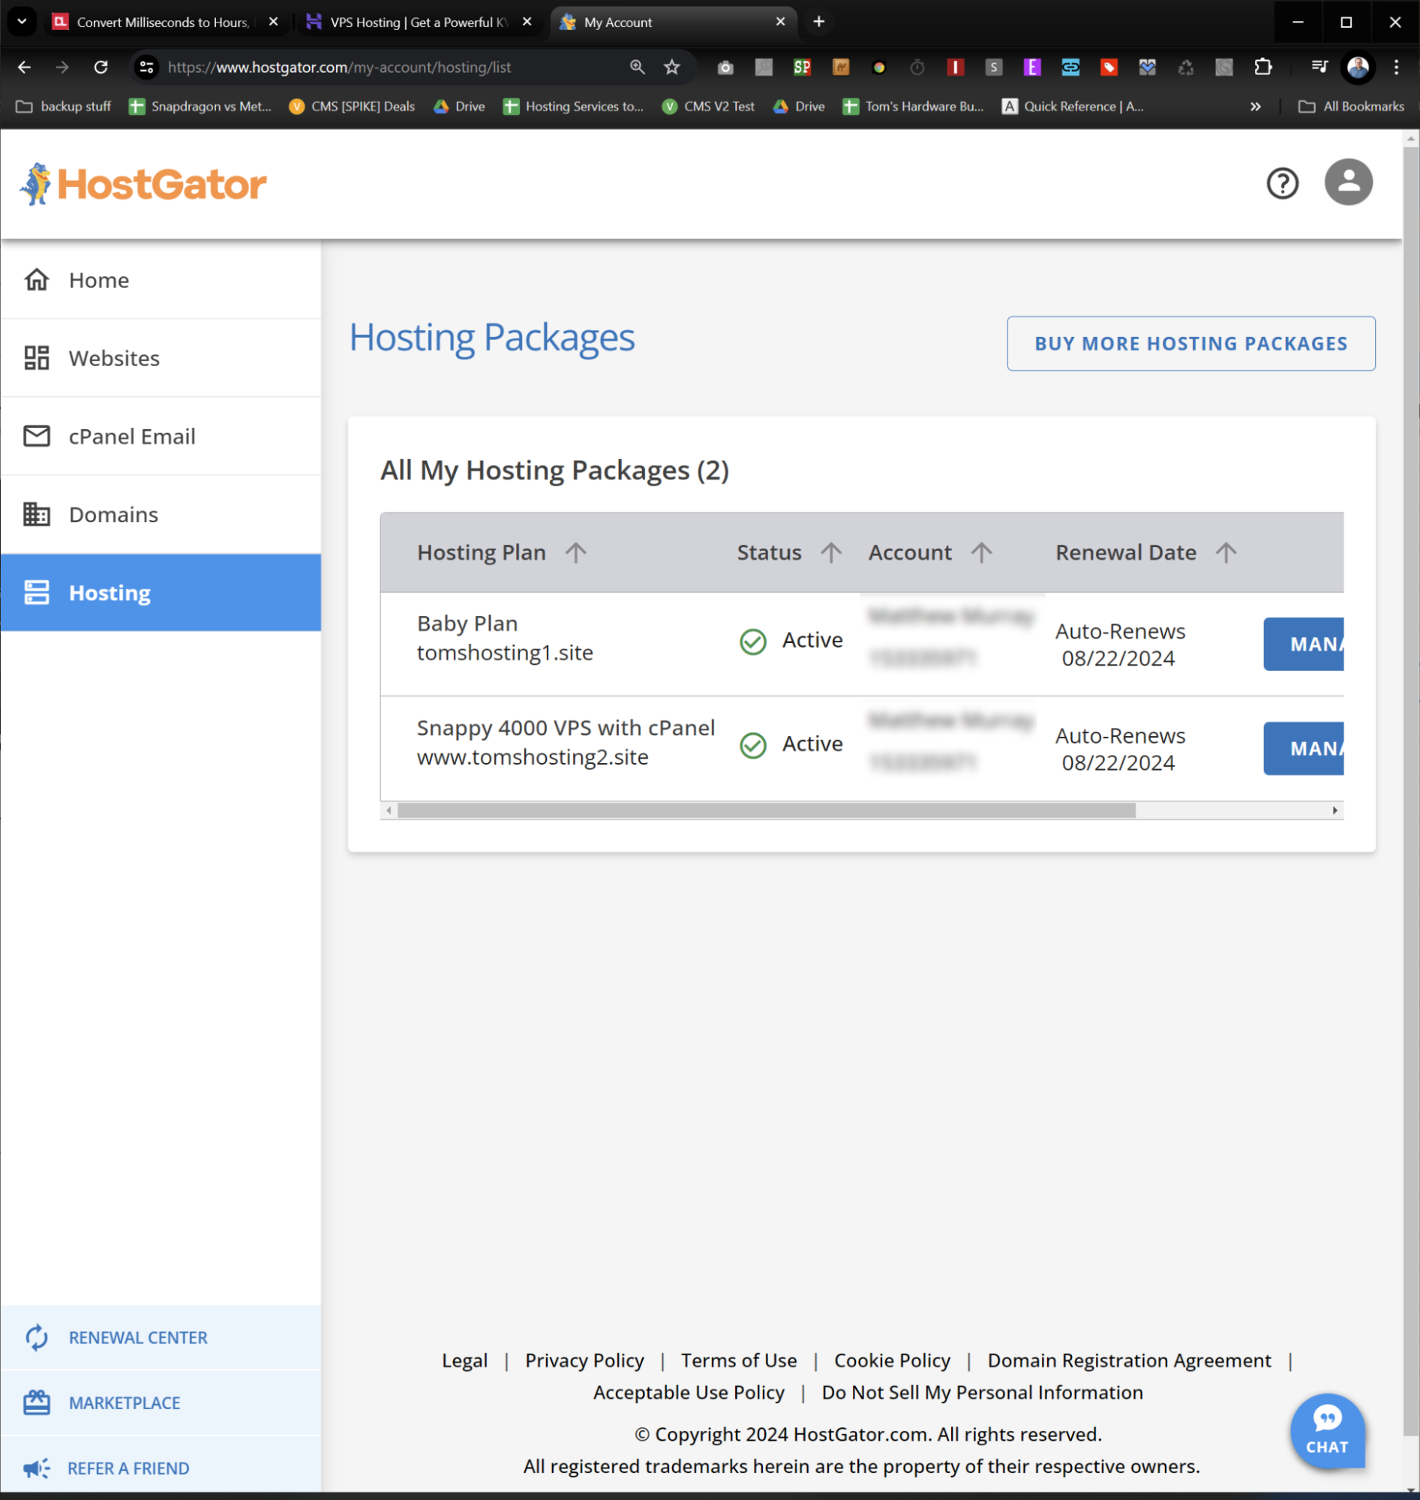
Task: Sort by Renewal Date column arrow
Action: click(1226, 553)
